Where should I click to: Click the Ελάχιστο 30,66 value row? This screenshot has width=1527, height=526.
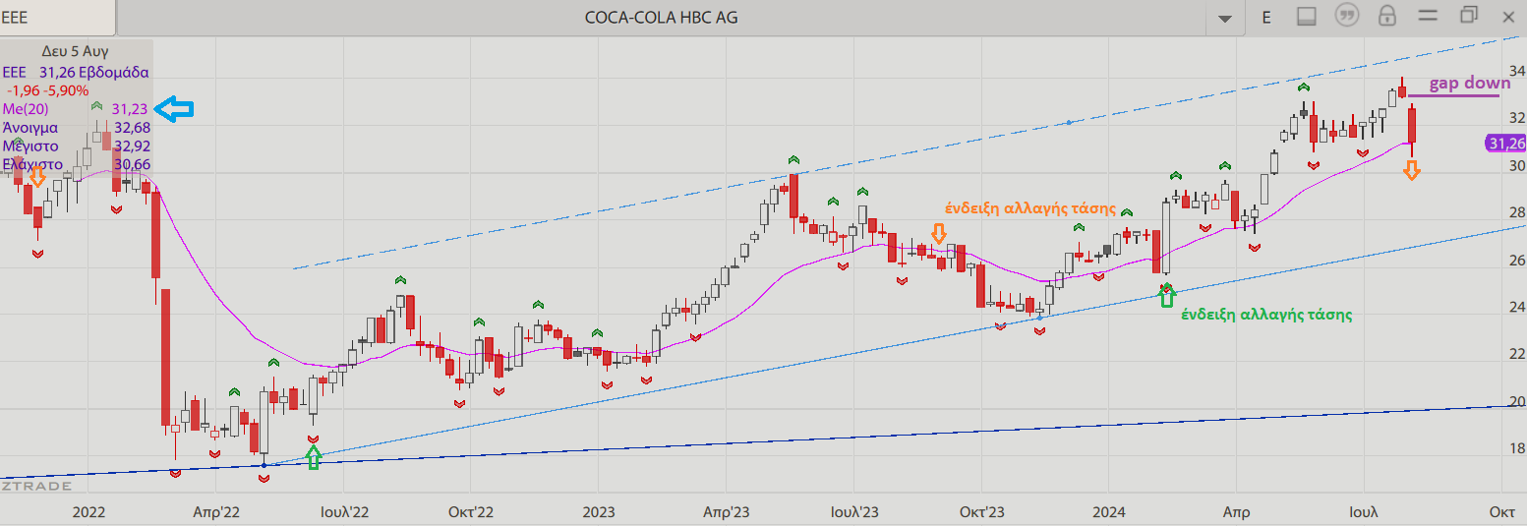point(76,164)
